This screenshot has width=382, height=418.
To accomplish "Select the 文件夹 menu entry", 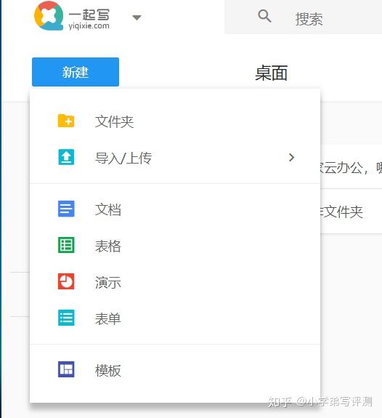I will tap(175, 121).
